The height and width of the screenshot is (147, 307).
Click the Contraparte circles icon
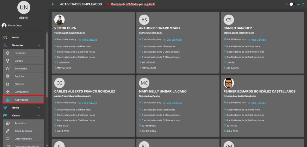(x=7, y=92)
